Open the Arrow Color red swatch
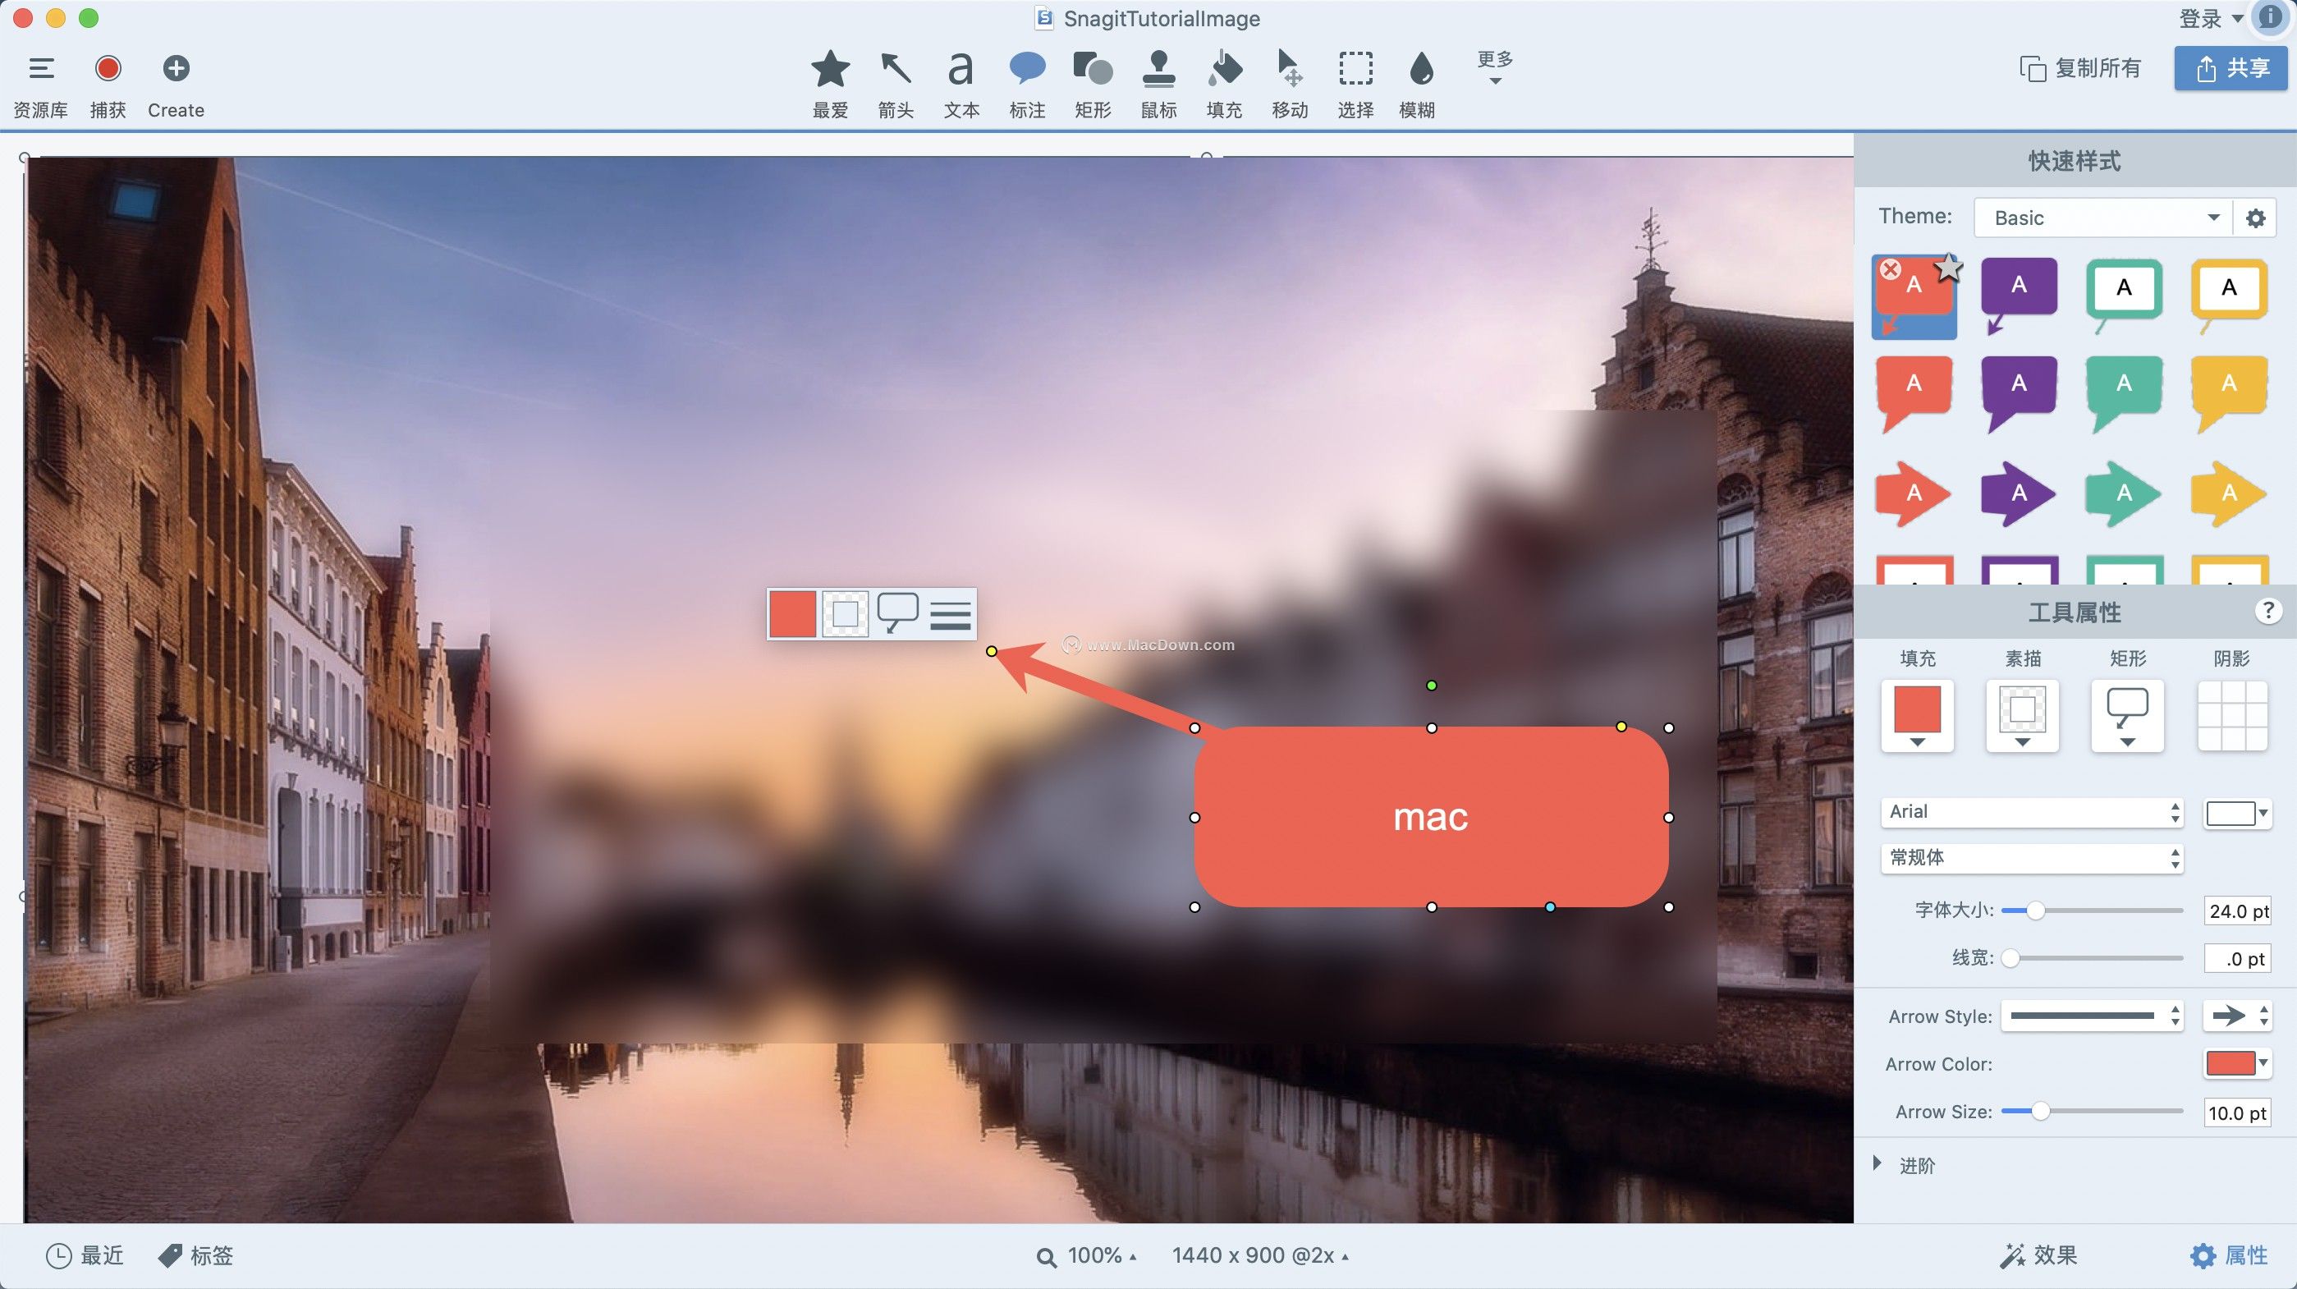The width and height of the screenshot is (2297, 1289). 2236,1063
